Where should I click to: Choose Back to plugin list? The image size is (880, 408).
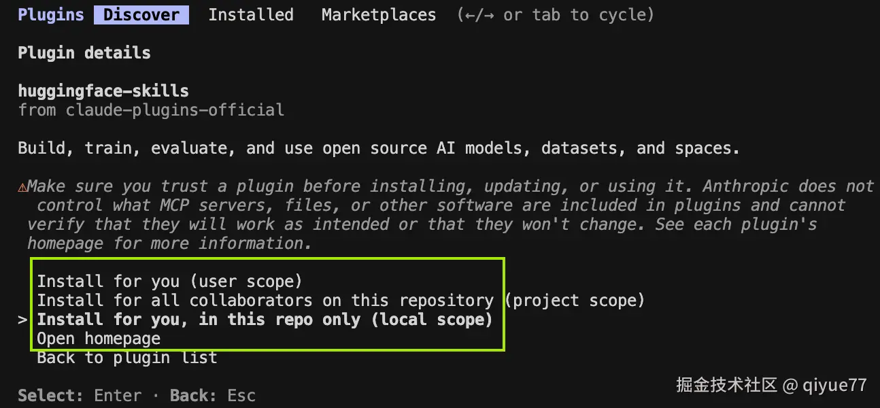(x=127, y=358)
